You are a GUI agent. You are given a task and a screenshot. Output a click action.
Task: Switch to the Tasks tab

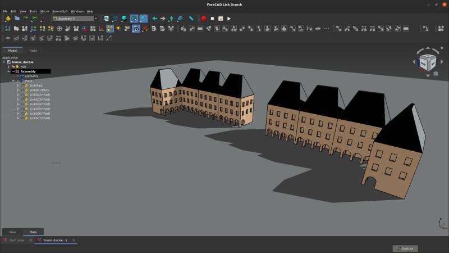click(33, 51)
